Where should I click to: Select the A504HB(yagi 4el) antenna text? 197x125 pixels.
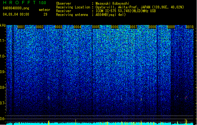point(111,15)
